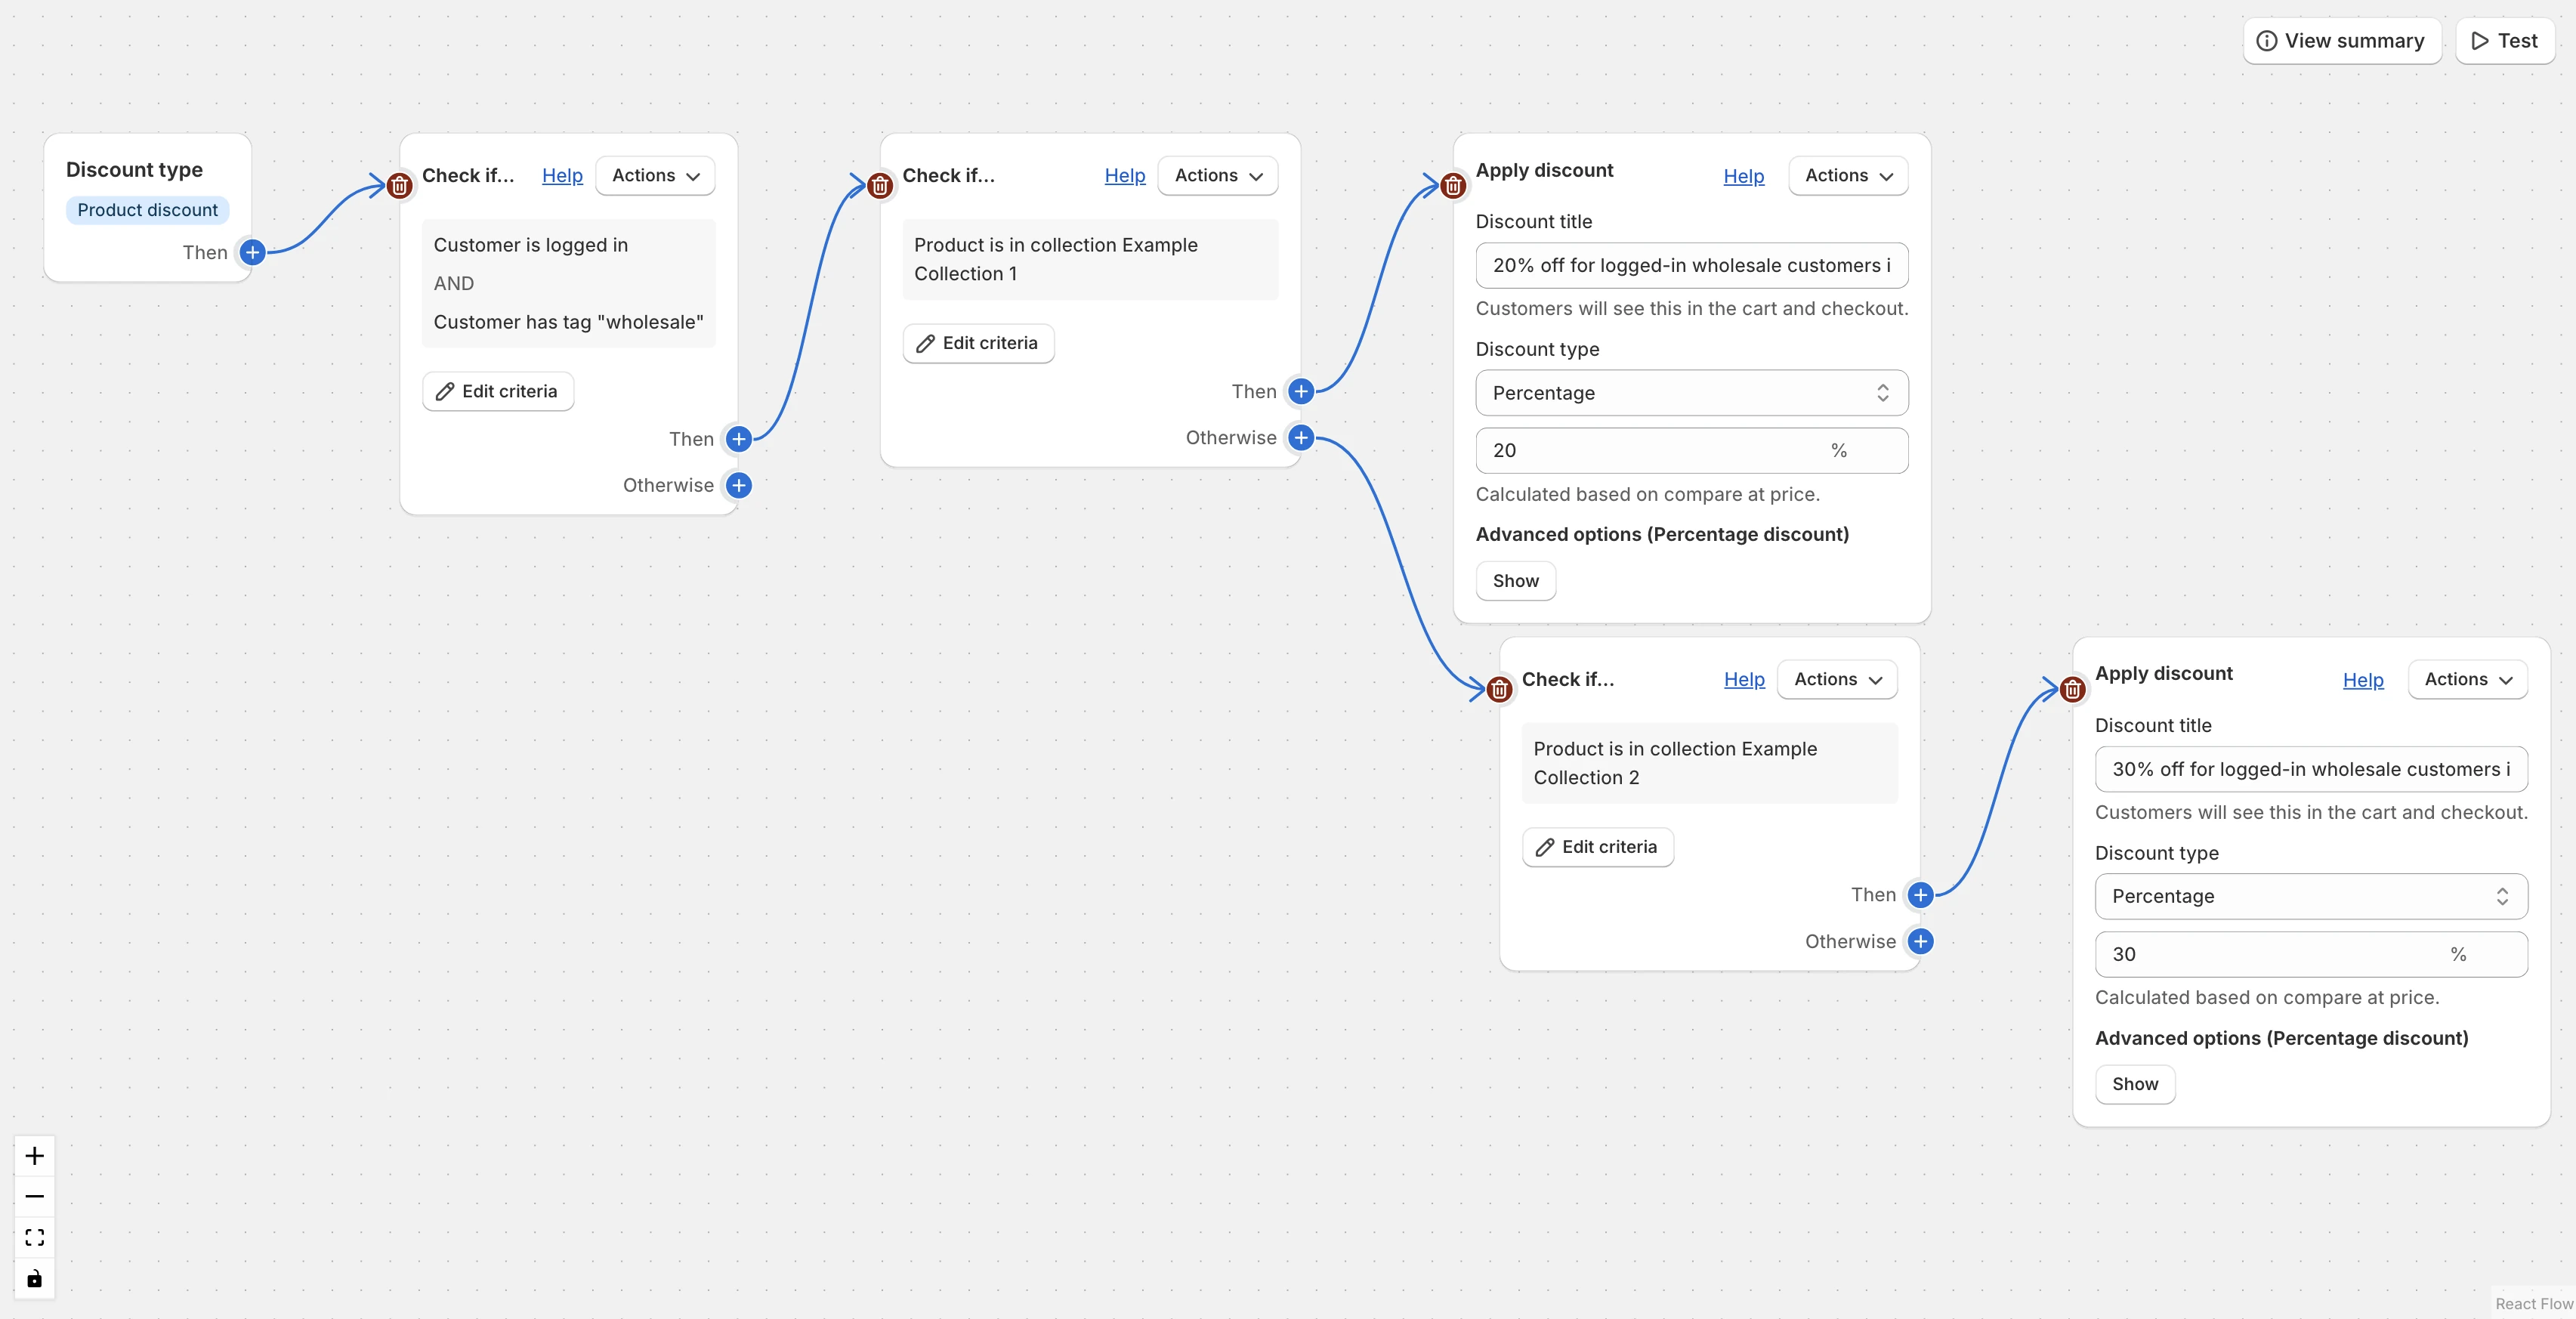Add a step after Then on Collection 2 check
Image resolution: width=2576 pixels, height=1319 pixels.
click(1920, 895)
